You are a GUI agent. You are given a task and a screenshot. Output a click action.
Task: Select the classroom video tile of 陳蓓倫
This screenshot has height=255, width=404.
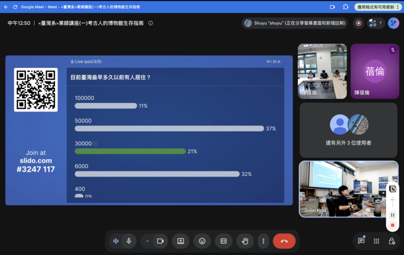[322, 71]
